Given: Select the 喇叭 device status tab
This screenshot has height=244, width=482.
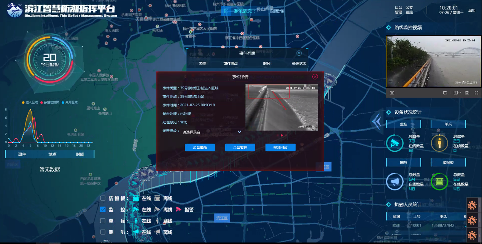Looking at the screenshot, I should (x=403, y=162).
